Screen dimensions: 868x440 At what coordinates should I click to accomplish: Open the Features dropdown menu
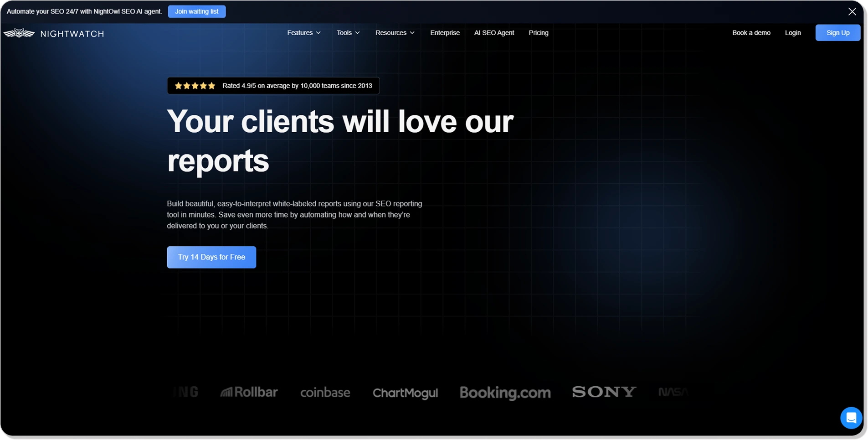303,32
